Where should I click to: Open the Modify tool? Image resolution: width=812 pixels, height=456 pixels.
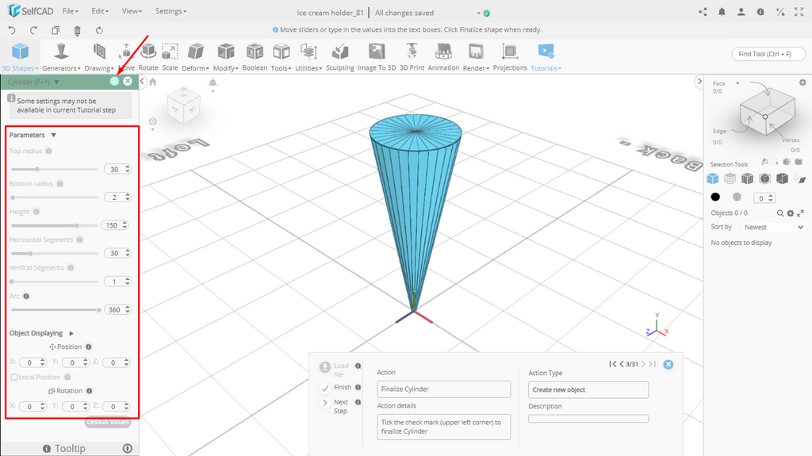tap(226, 57)
